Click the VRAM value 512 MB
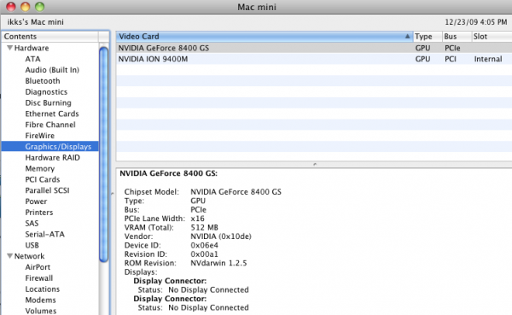 204,227
